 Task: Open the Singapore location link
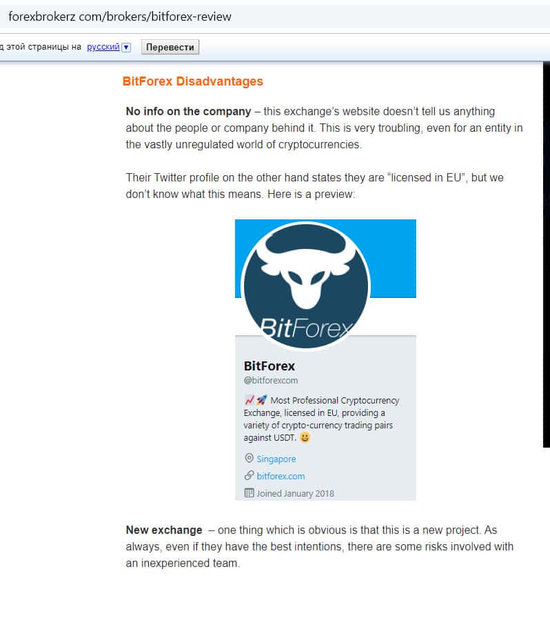276,459
